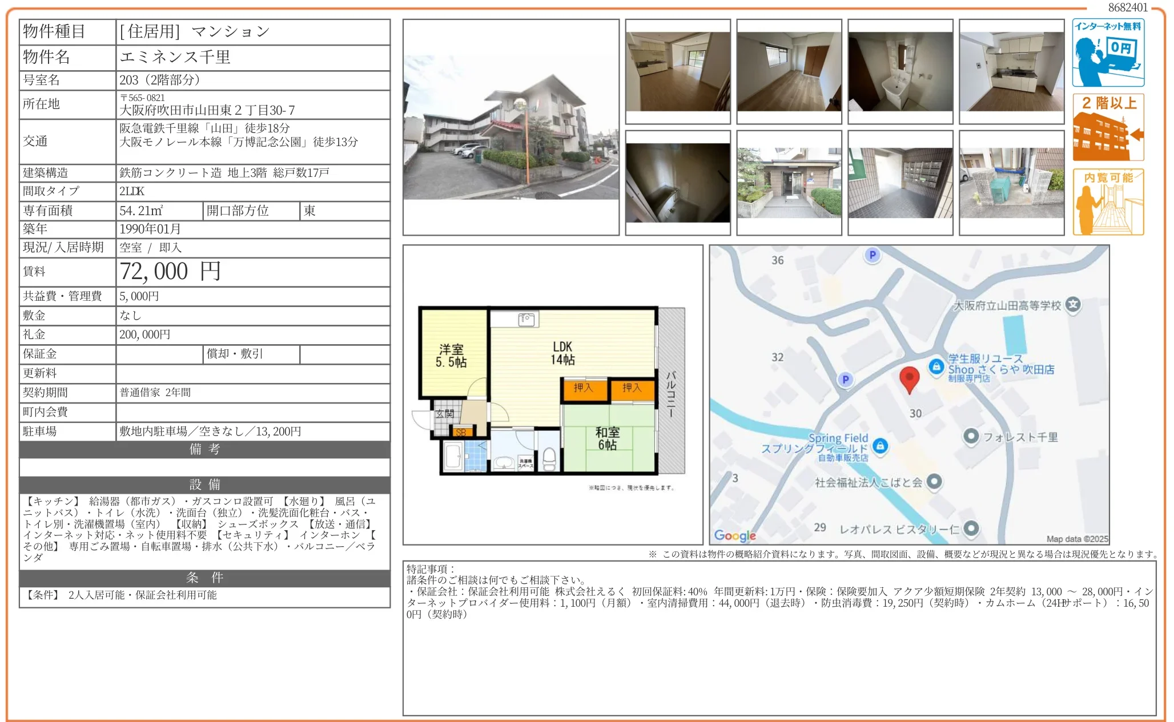Screen dimensions: 1174x722
Task: Click the LDK 14帖 room on floor plan
Action: tap(562, 354)
